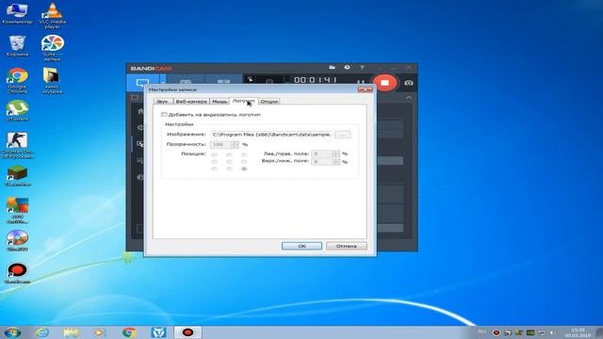Screen dimensions: 603x339
Task: Select the Корзина recycle bin desktop icon
Action: tap(17, 46)
